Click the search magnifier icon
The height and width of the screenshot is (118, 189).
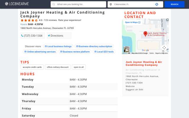pyautogui.click(x=54, y=4)
